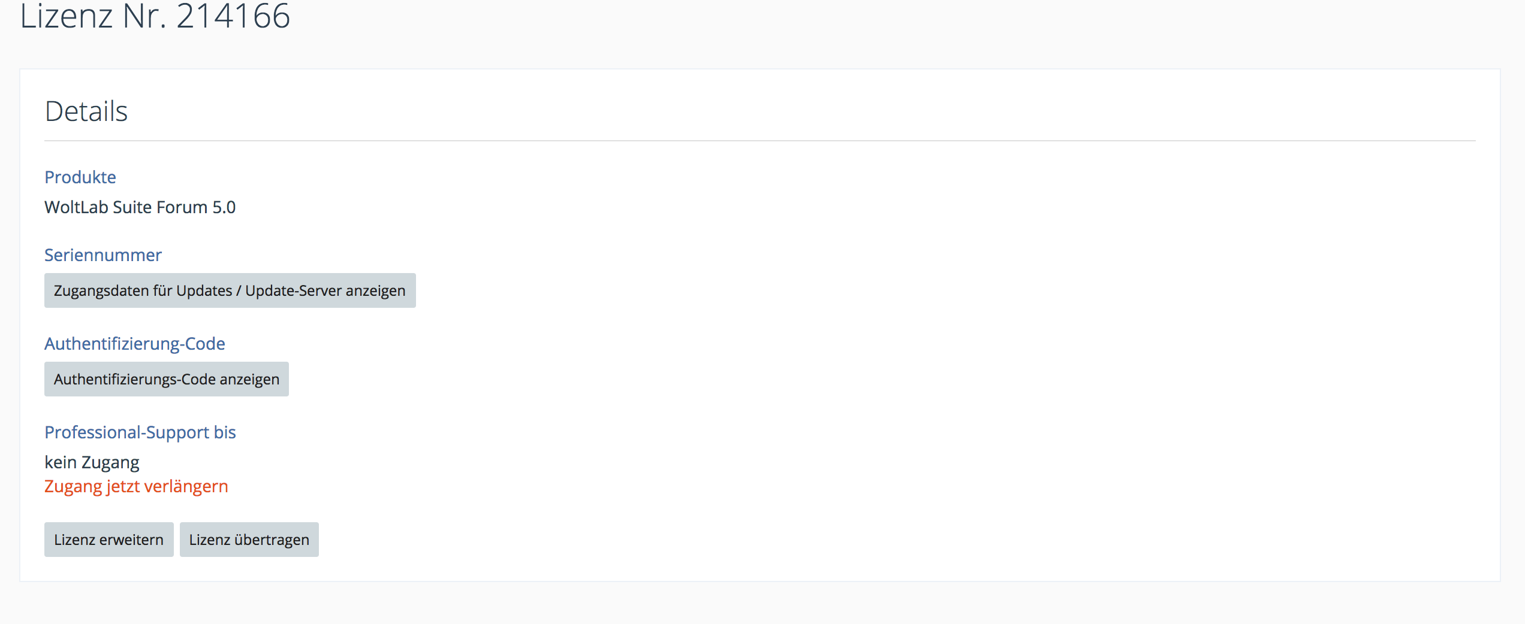Click the product name under Produkte
1525x624 pixels.
point(140,207)
